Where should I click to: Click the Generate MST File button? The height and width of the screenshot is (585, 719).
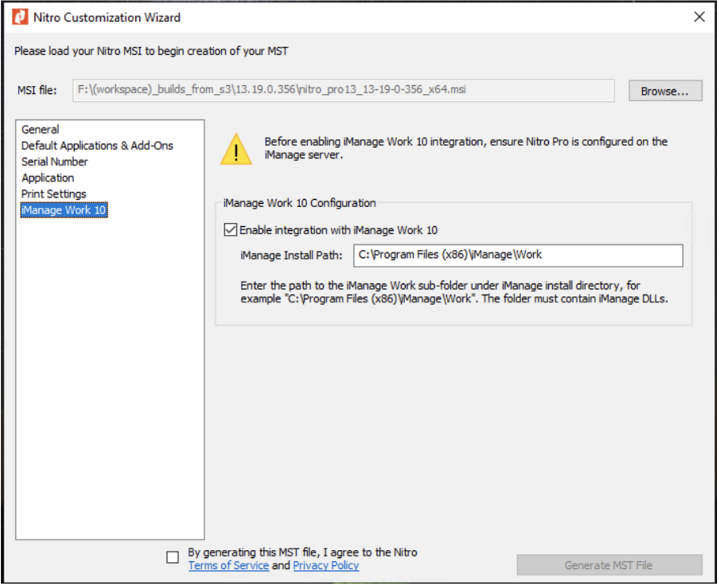click(608, 564)
